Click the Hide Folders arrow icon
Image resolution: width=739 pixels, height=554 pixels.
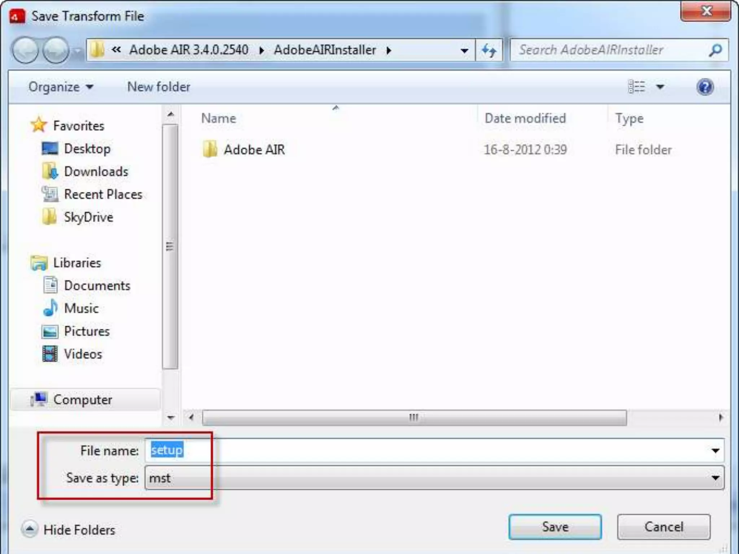pos(30,529)
